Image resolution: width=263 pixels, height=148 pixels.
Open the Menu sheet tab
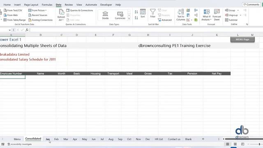point(17,139)
